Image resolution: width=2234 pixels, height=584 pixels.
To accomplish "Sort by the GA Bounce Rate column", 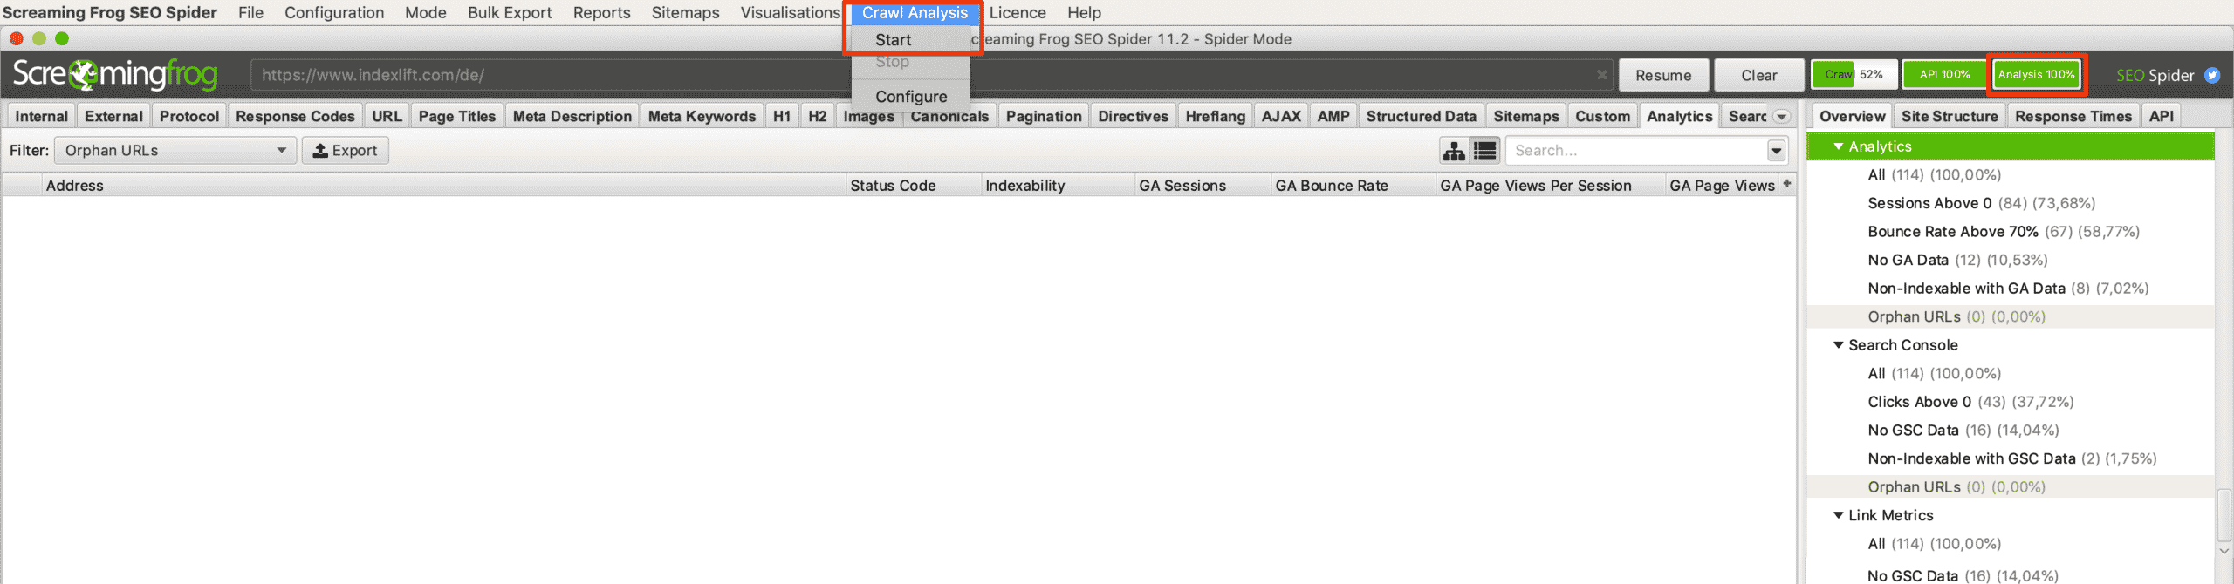I will click(x=1353, y=186).
